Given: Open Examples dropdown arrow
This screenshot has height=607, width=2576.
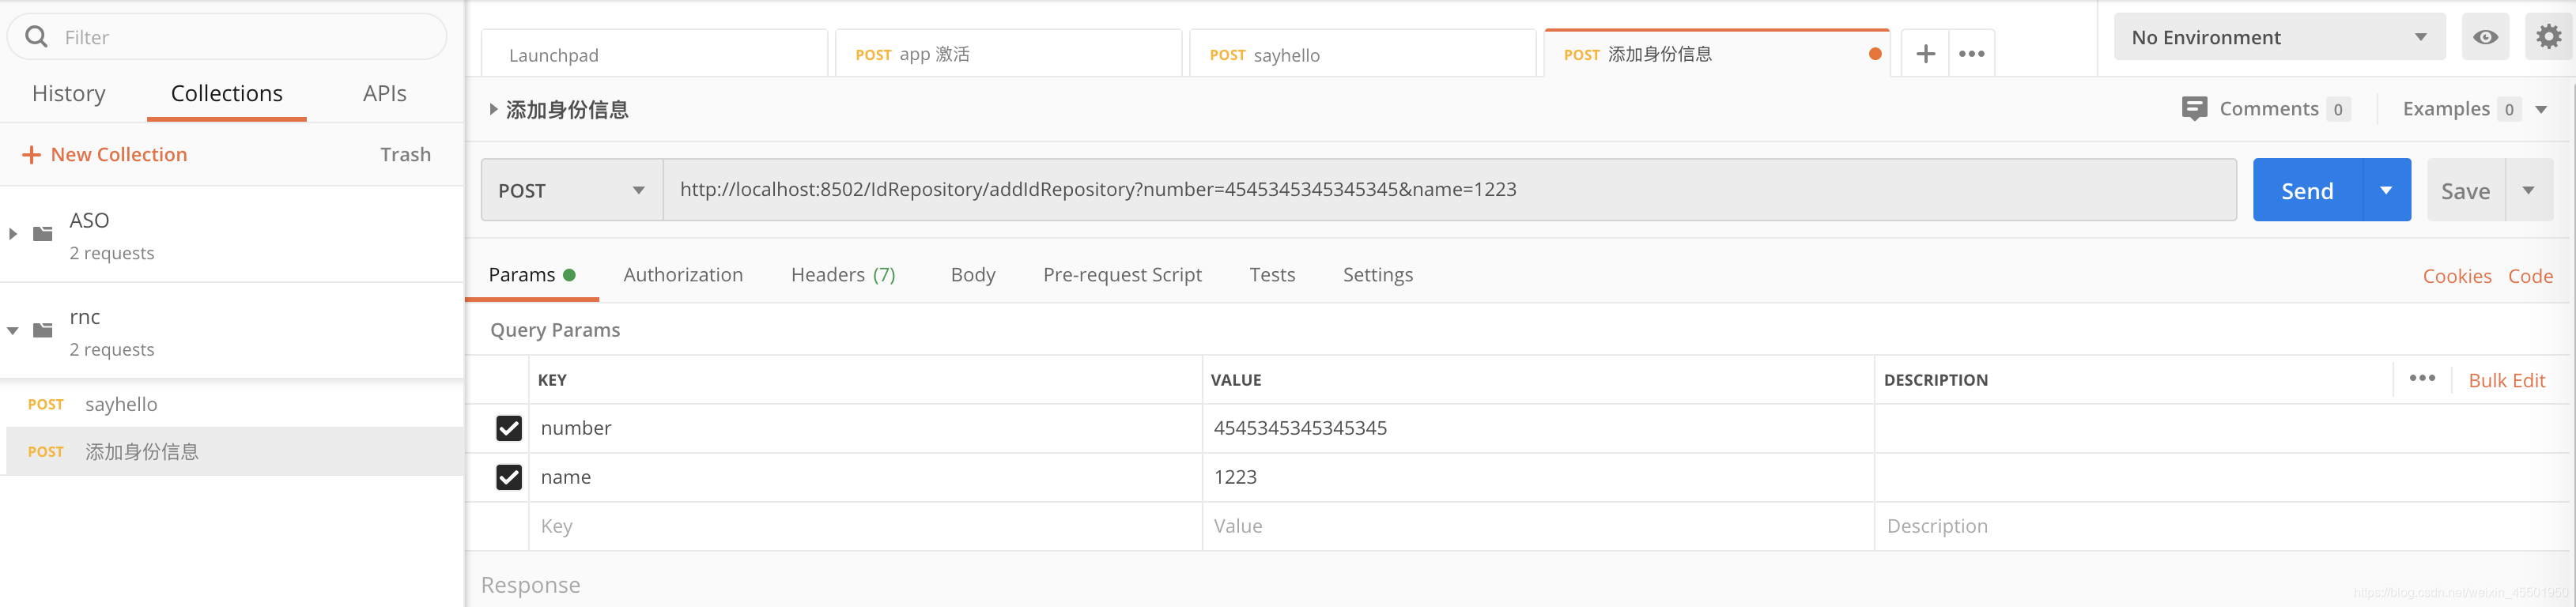Looking at the screenshot, I should pyautogui.click(x=2541, y=110).
